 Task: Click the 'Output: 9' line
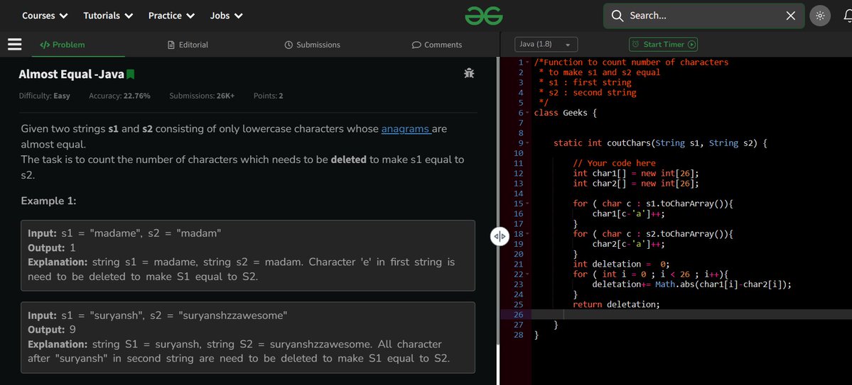(x=52, y=330)
